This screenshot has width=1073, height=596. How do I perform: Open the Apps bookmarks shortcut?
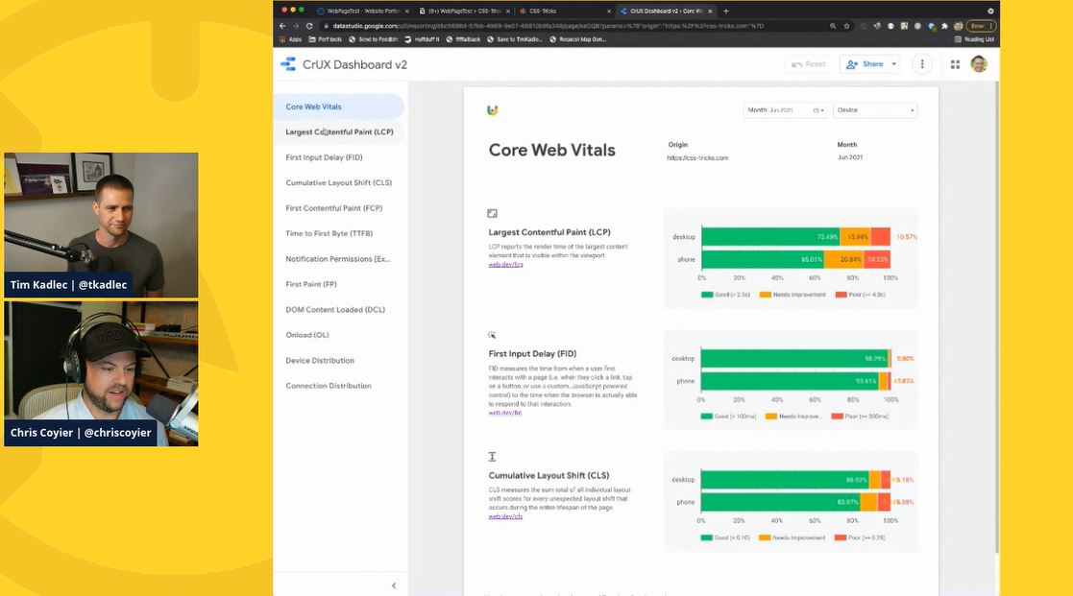tap(291, 39)
